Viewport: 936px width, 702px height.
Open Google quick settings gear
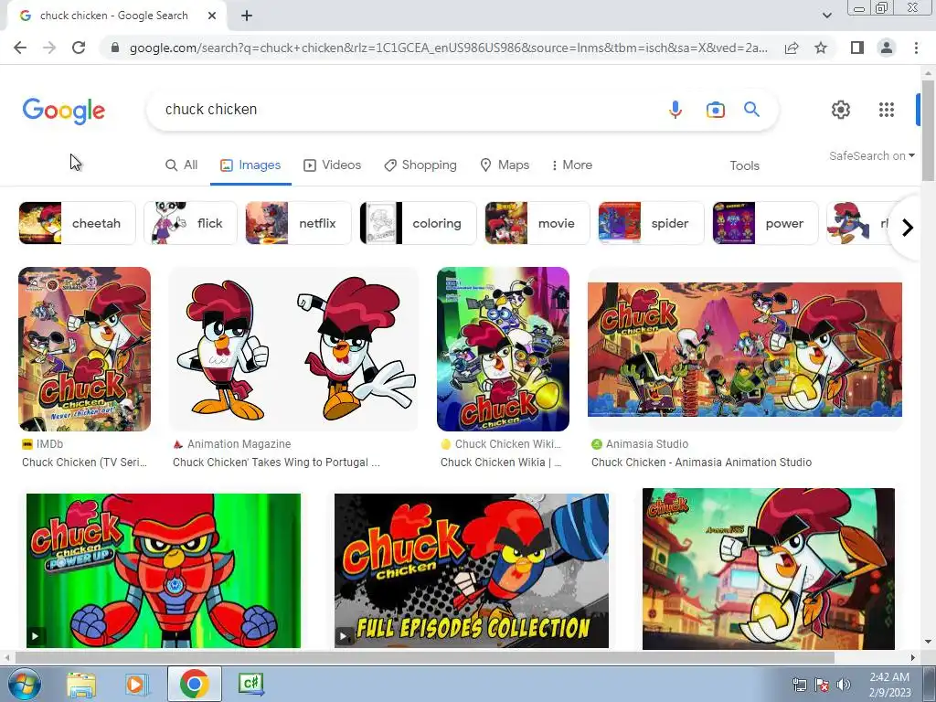tap(841, 110)
